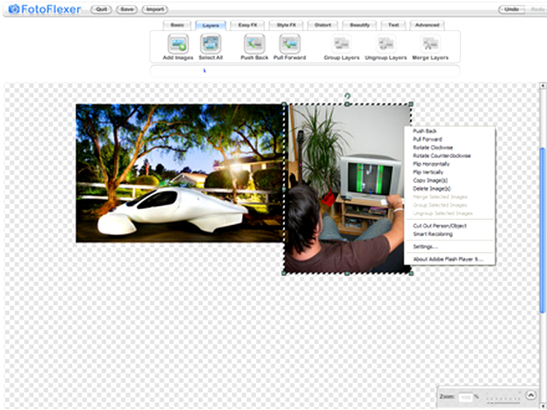
Task: Open the Advanced tab
Action: tap(427, 25)
